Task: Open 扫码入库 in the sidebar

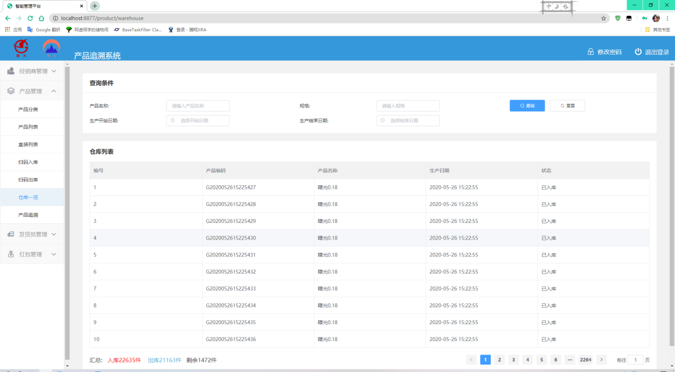Action: click(x=28, y=162)
